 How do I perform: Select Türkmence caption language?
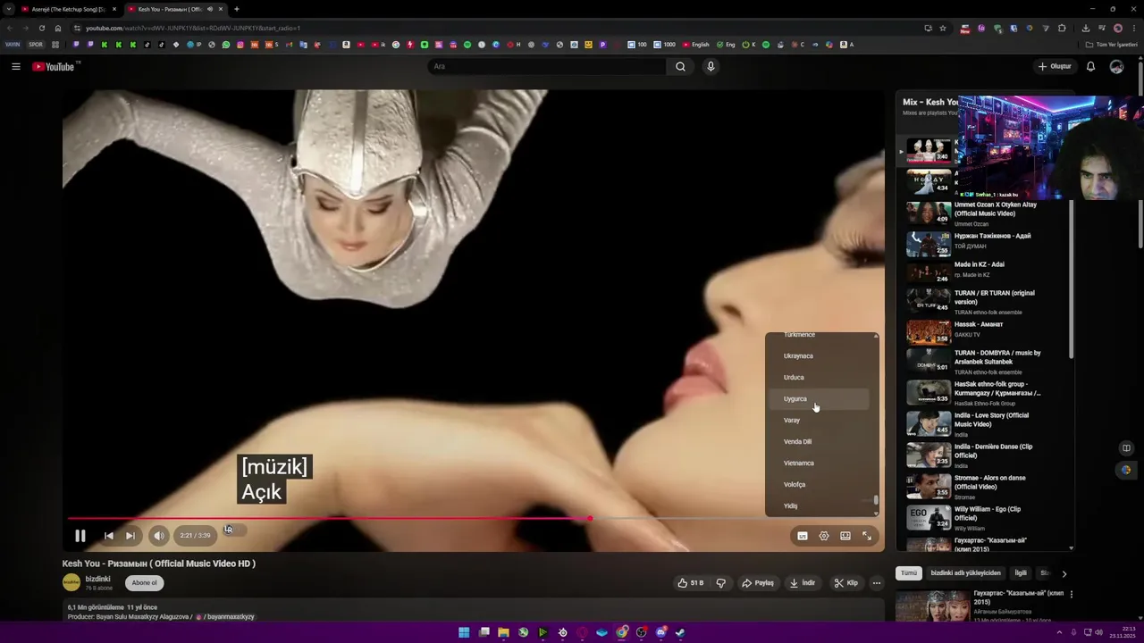click(x=820, y=336)
